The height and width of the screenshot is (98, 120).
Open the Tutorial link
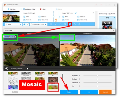click(15, 92)
